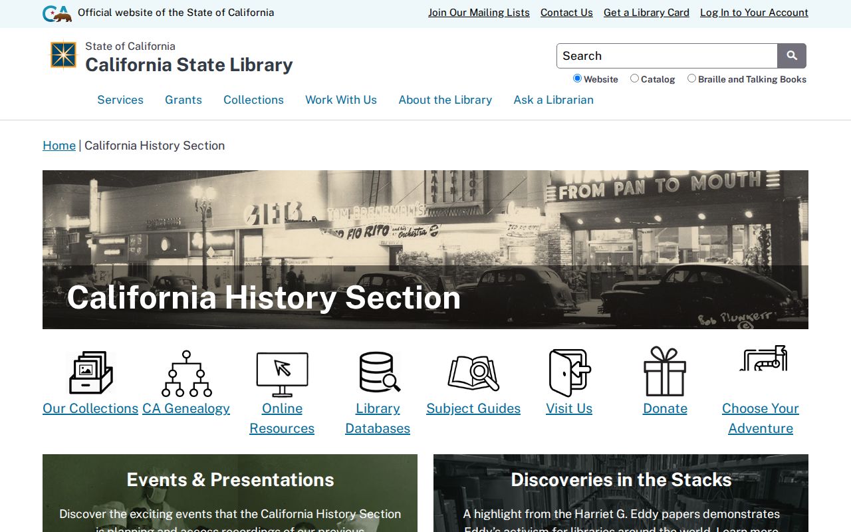
Task: Click the Choose Your Adventure icon
Action: (763, 358)
